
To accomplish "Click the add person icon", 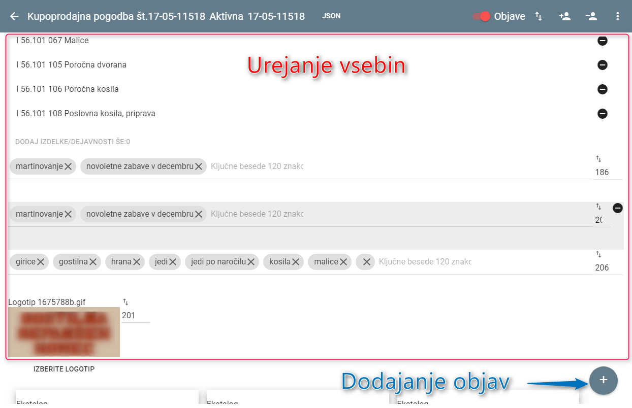I will tap(564, 16).
